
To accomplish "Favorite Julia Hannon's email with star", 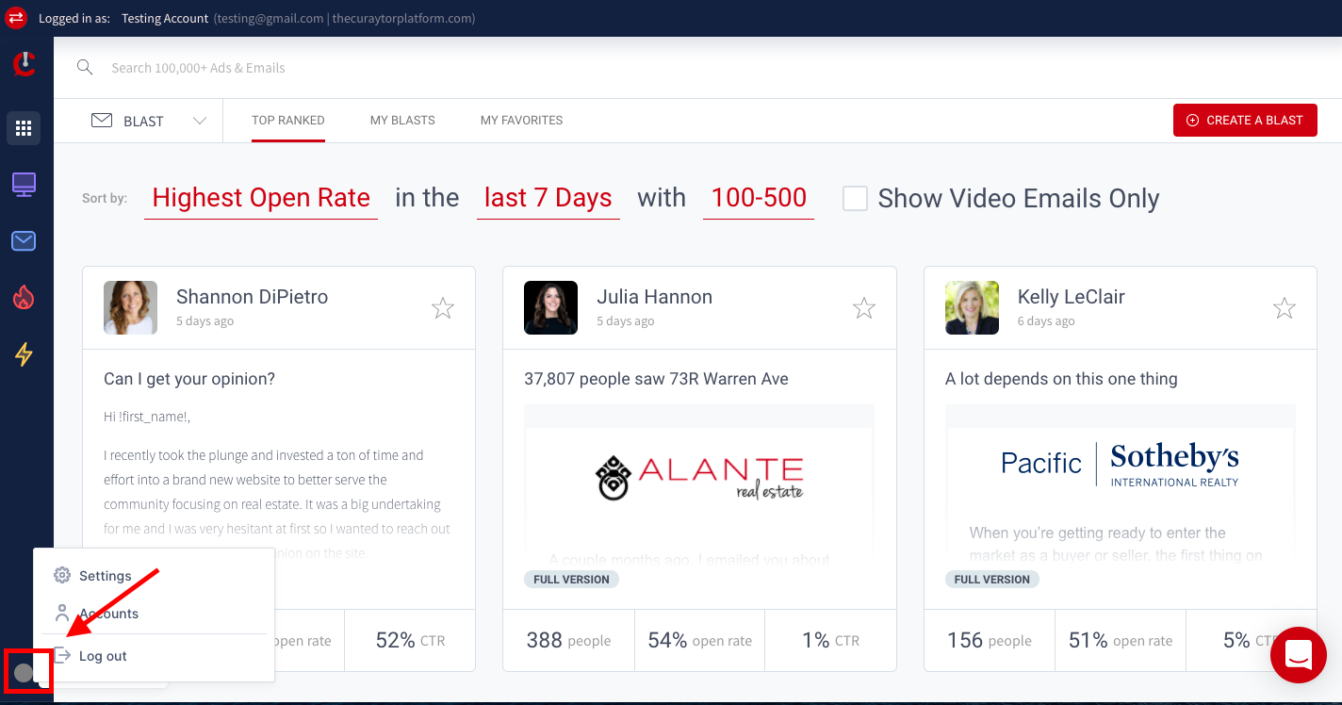I will coord(864,308).
